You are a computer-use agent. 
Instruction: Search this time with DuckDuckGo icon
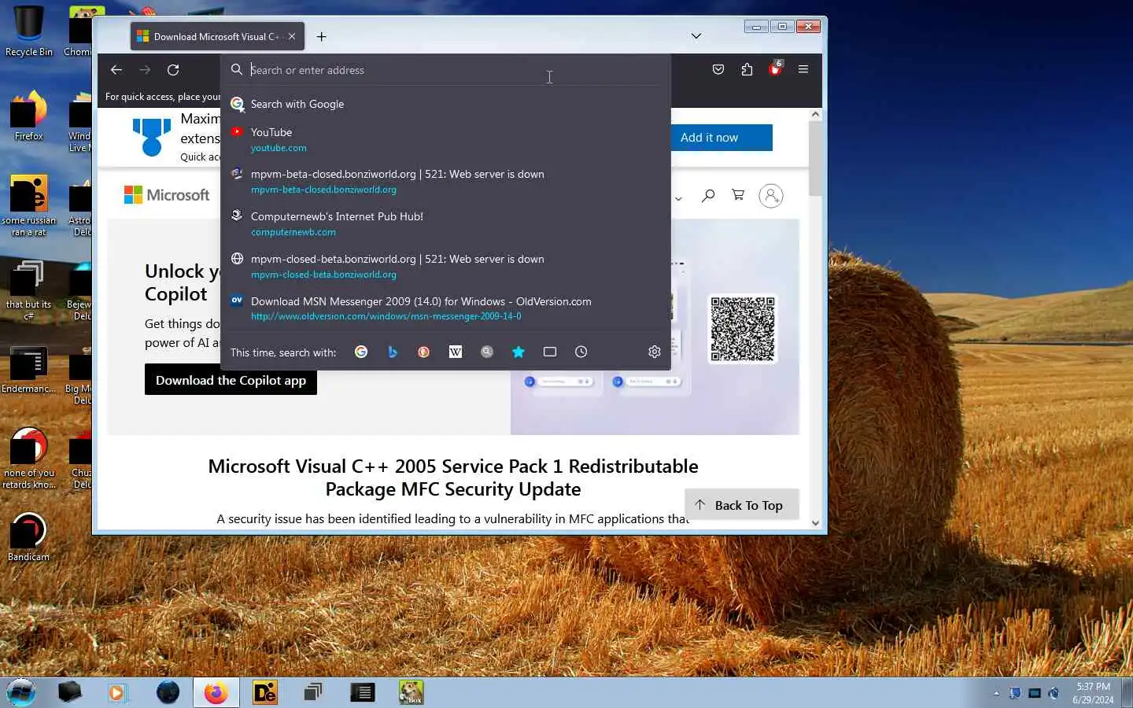(424, 352)
